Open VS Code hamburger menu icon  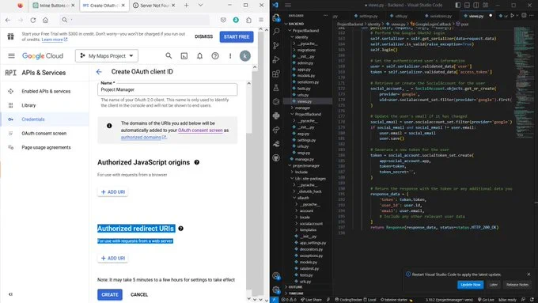tap(288, 6)
